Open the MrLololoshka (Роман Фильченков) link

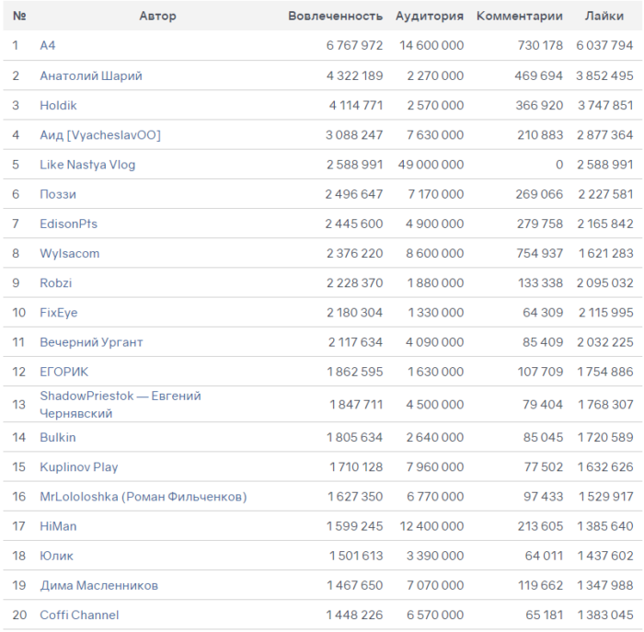pos(144,496)
